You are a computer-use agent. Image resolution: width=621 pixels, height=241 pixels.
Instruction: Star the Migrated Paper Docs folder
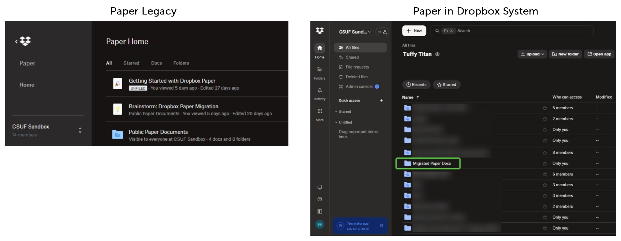(x=545, y=164)
